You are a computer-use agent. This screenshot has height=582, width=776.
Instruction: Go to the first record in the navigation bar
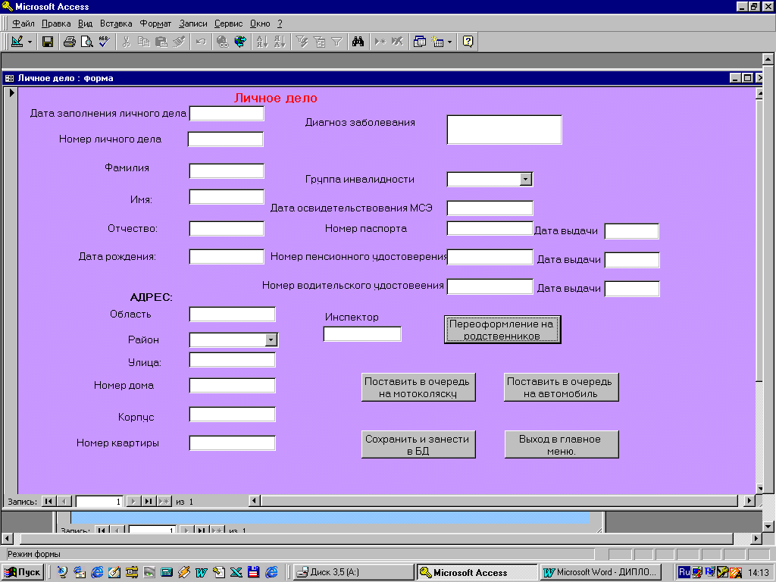48,501
